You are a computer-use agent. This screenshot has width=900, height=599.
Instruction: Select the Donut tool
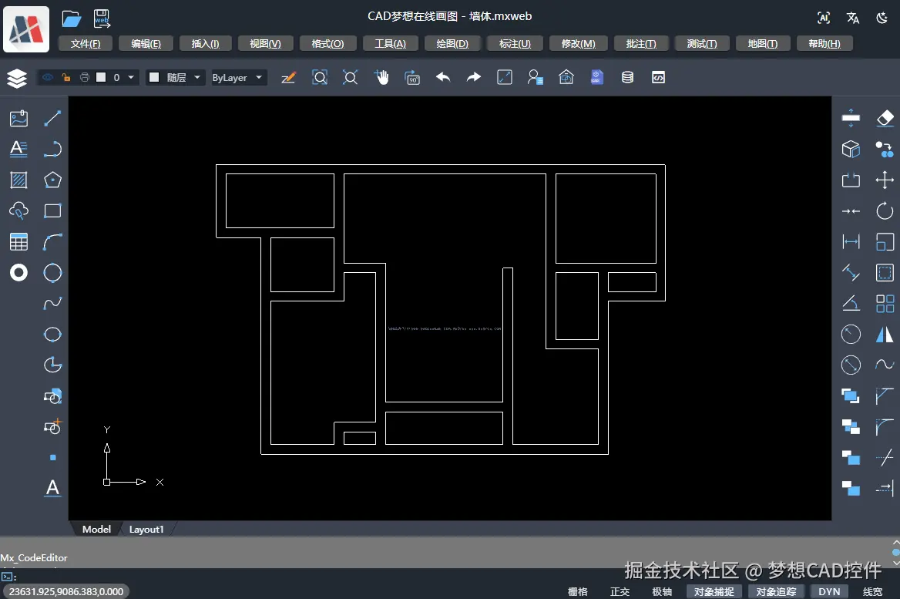tap(18, 273)
